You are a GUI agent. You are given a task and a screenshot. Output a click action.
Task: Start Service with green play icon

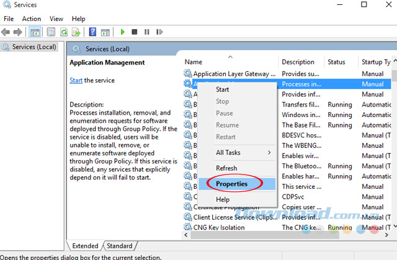point(123,32)
